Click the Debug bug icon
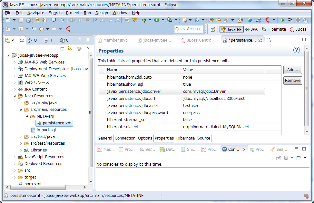 pos(144,20)
